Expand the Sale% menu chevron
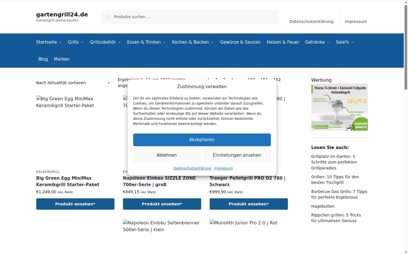The height and width of the screenshot is (255, 408). [352, 42]
